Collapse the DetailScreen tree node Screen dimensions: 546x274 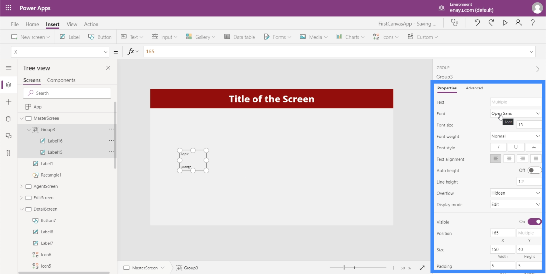click(22, 209)
